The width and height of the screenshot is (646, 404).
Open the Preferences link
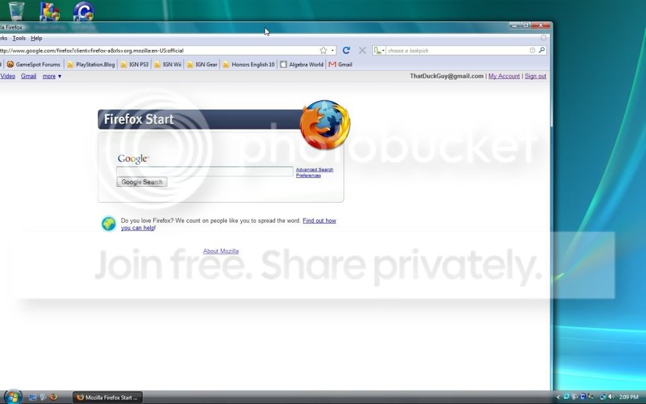tap(308, 175)
